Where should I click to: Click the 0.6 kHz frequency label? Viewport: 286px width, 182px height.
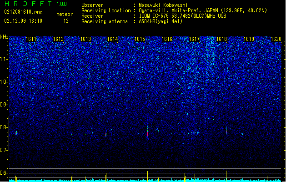[4, 173]
